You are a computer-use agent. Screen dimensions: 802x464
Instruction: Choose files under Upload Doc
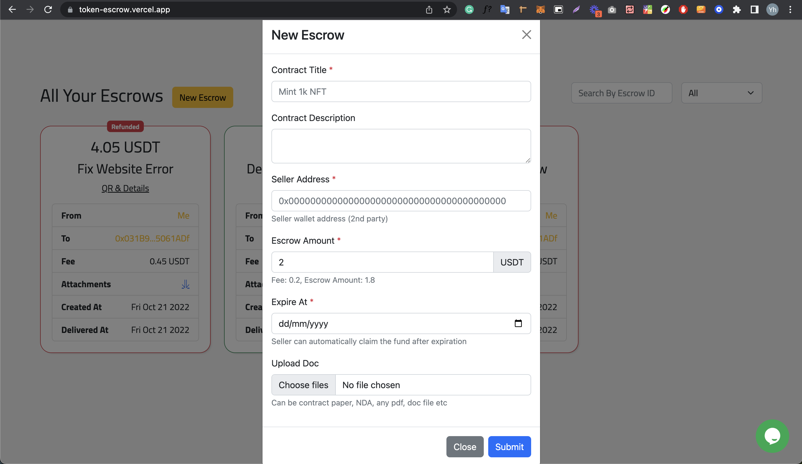(x=303, y=385)
